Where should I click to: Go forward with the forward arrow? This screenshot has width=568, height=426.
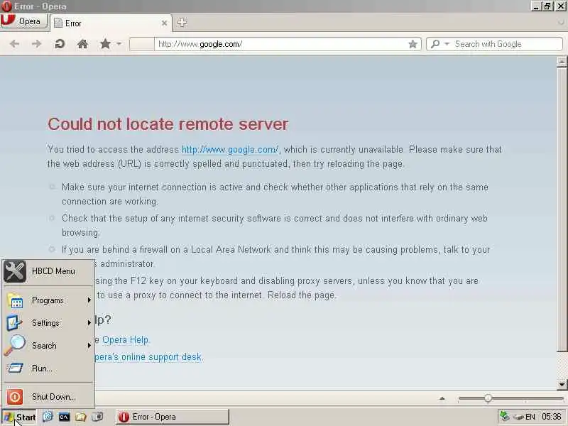37,44
